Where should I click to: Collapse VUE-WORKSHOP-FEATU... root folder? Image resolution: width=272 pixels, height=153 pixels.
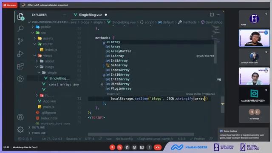tap(49, 22)
